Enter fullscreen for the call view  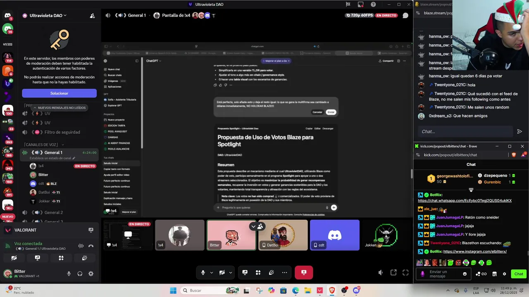405,272
